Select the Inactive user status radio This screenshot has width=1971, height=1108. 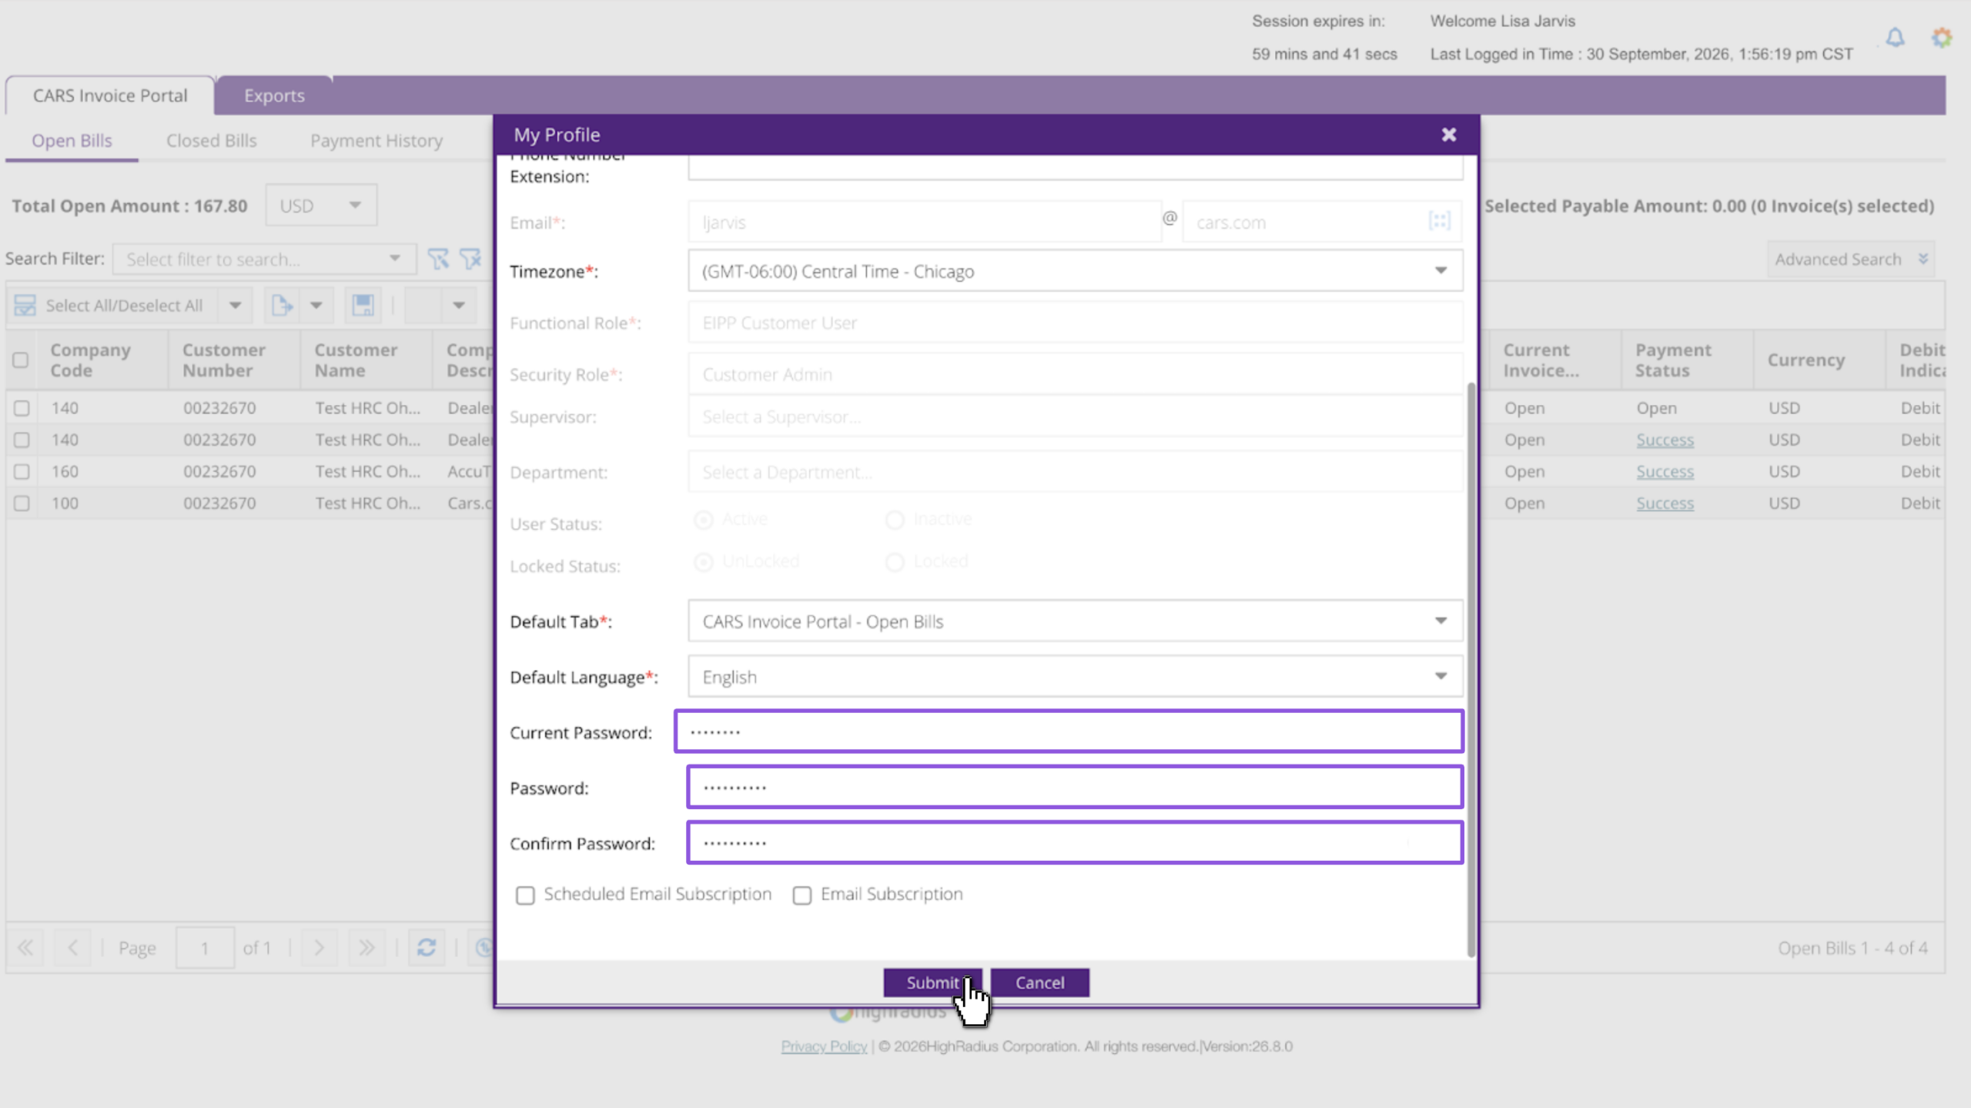coord(894,520)
